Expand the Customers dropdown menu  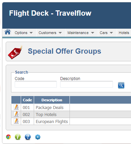[x=50, y=33]
